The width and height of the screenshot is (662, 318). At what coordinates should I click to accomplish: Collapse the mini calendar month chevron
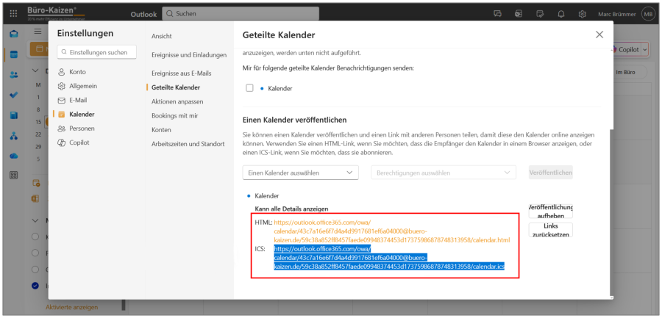tap(36, 71)
